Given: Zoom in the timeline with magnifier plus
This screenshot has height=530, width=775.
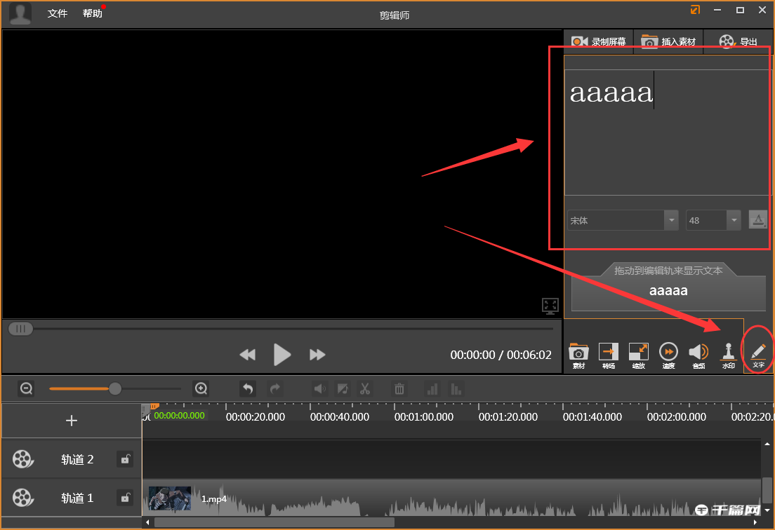Looking at the screenshot, I should pyautogui.click(x=201, y=388).
